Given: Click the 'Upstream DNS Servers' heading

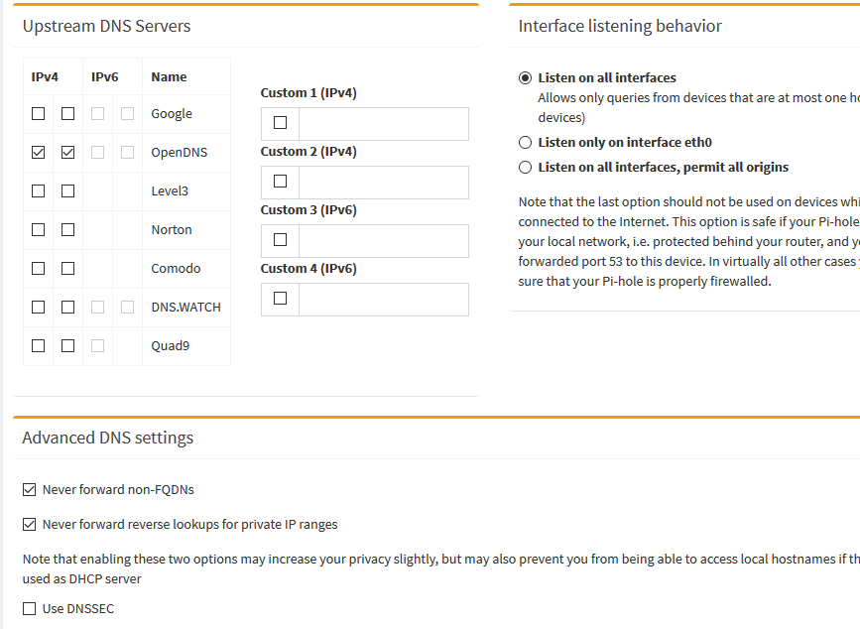Looking at the screenshot, I should [x=106, y=27].
